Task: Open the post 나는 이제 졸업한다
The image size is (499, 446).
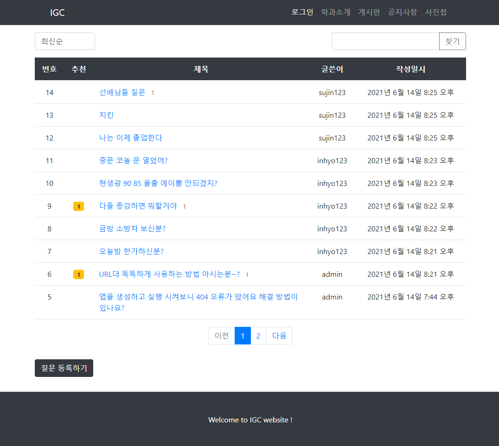Action: 130,138
